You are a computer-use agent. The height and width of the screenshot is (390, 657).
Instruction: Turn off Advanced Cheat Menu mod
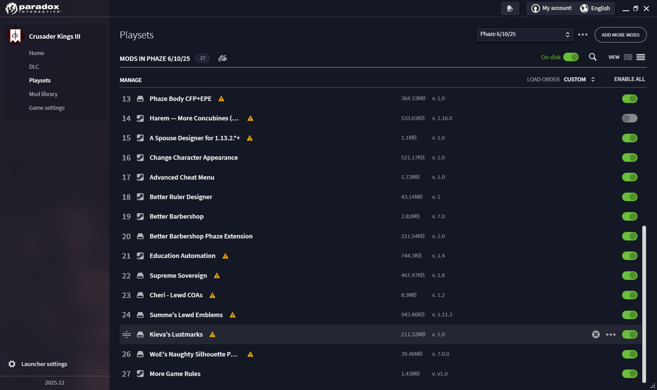pos(630,177)
